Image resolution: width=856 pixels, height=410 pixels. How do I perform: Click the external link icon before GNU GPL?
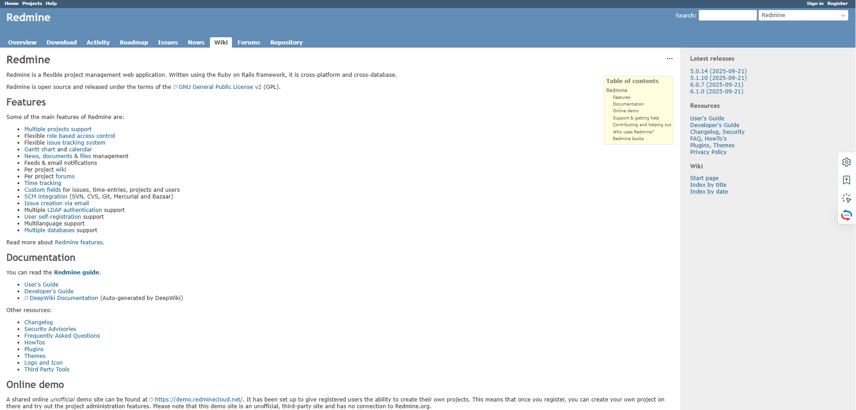coord(175,87)
